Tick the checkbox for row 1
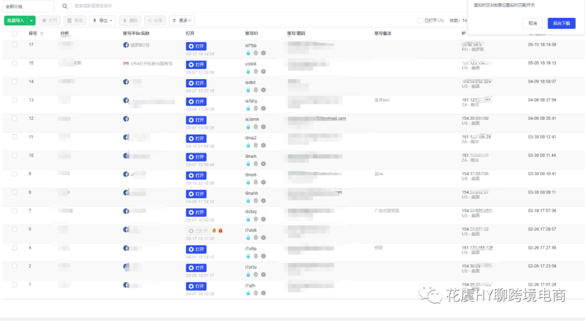This screenshot has height=321, width=585. point(15,285)
